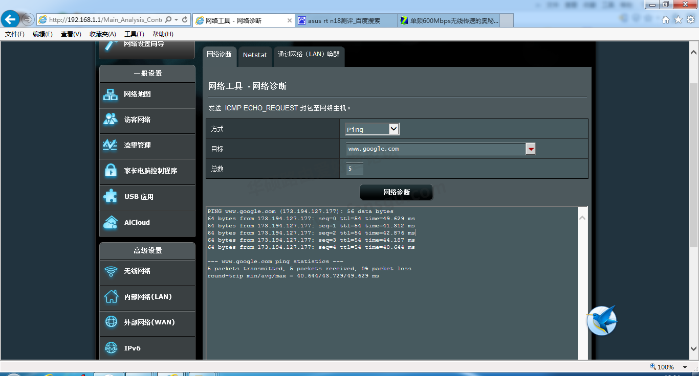Open the 网络地图 sidebar label

coord(137,95)
